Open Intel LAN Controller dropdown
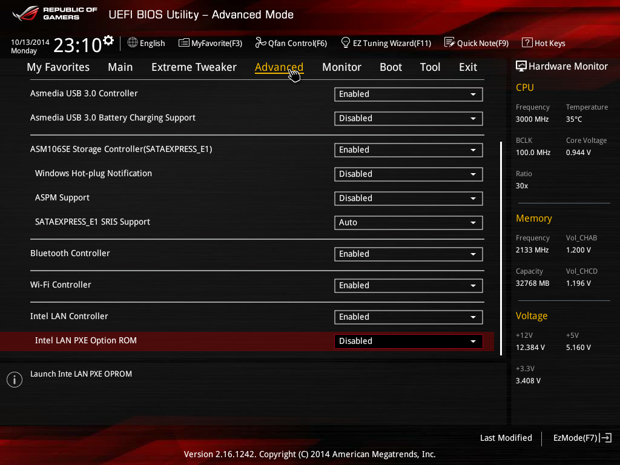 [409, 317]
